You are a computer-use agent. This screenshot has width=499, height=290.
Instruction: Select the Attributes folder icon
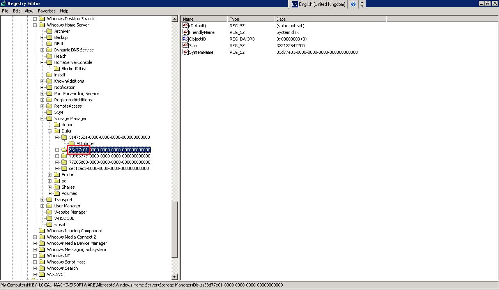pos(71,143)
